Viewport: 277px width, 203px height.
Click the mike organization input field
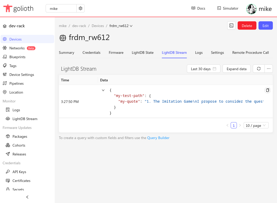coord(61,8)
